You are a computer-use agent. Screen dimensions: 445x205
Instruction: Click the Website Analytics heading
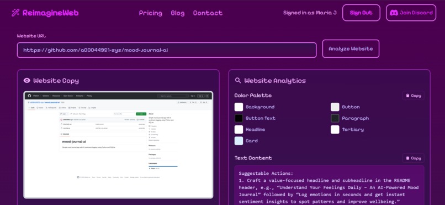[275, 81]
